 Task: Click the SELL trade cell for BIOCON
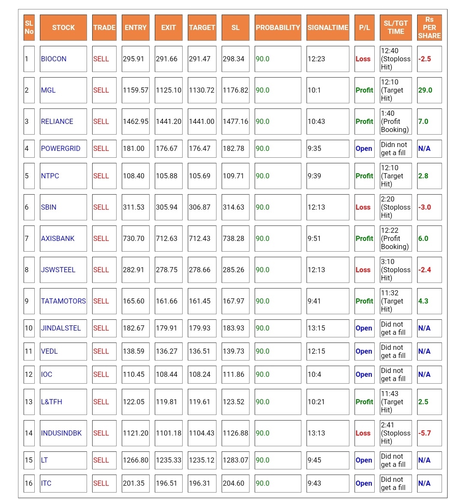[104, 59]
